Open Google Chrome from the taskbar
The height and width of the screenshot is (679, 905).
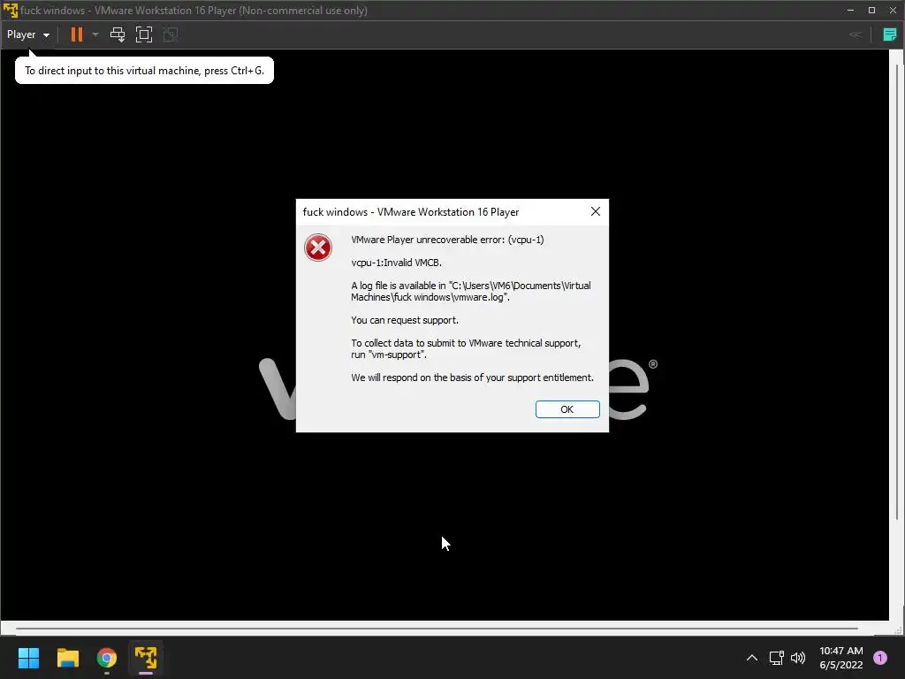(x=107, y=658)
